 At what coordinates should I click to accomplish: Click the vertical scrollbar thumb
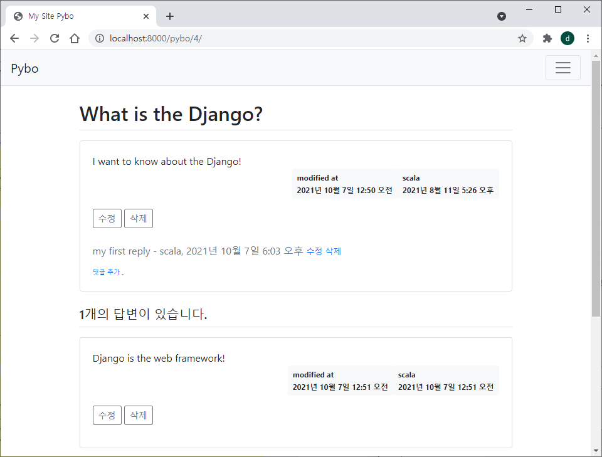pyautogui.click(x=596, y=189)
